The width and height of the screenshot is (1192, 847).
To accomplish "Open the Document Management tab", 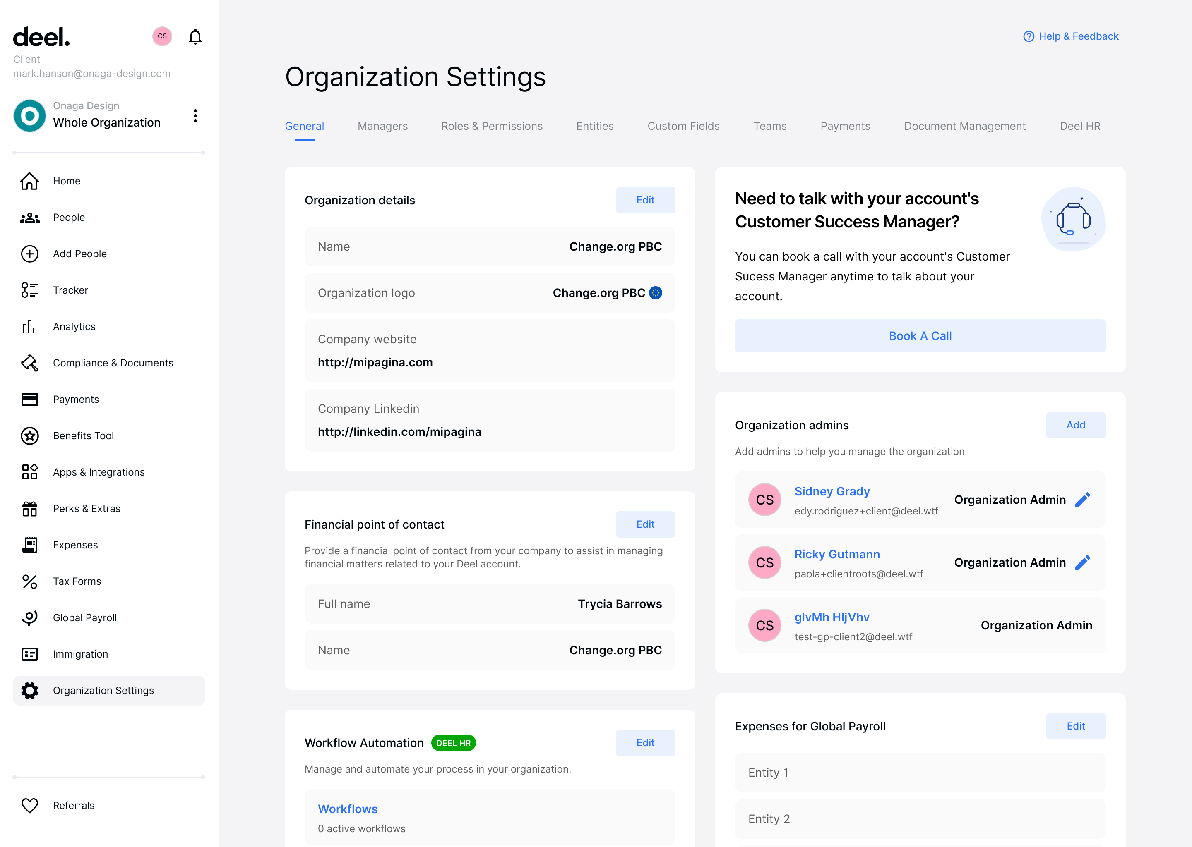I will [x=964, y=126].
